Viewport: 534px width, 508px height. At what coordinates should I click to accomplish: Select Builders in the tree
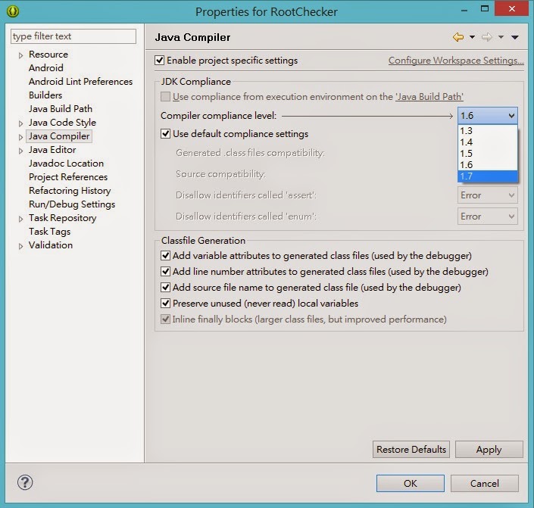[x=45, y=95]
